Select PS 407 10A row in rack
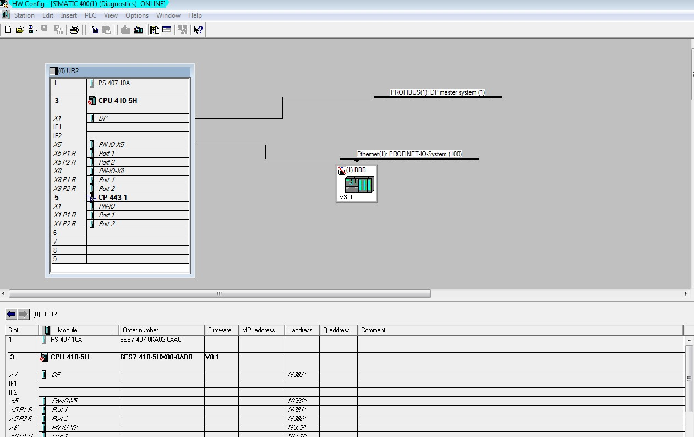This screenshot has width=694, height=437. 120,88
